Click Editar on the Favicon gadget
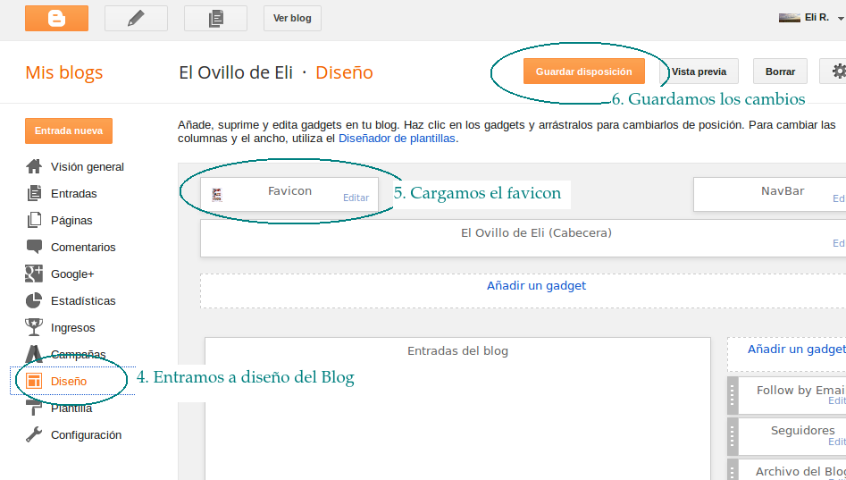The height and width of the screenshot is (480, 846). [356, 198]
